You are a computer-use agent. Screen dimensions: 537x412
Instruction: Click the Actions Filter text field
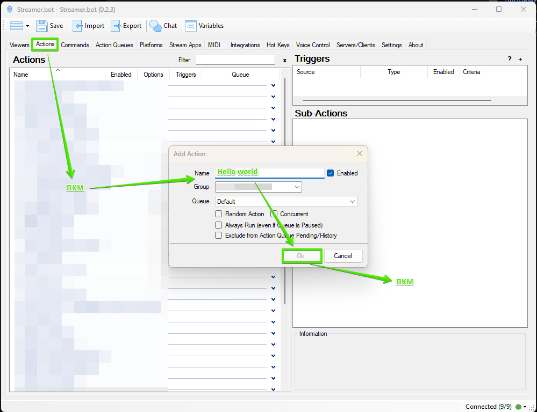tap(235, 60)
